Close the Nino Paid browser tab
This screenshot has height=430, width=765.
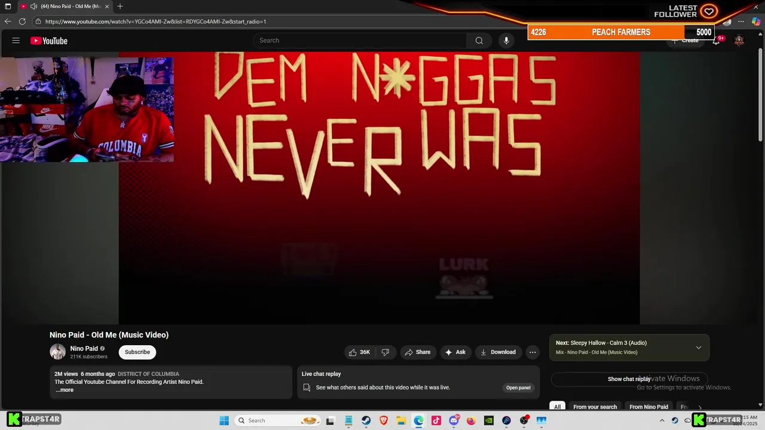pos(107,7)
